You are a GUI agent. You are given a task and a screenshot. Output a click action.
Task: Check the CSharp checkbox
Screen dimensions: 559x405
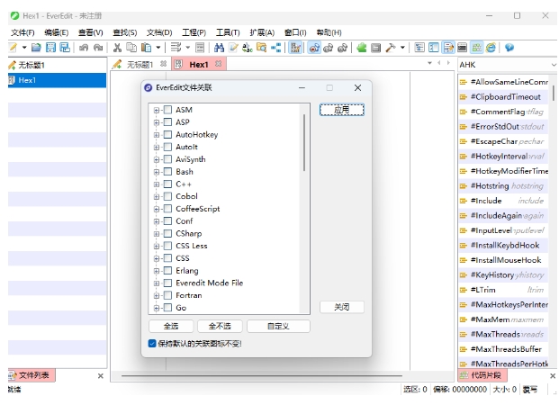pos(167,233)
